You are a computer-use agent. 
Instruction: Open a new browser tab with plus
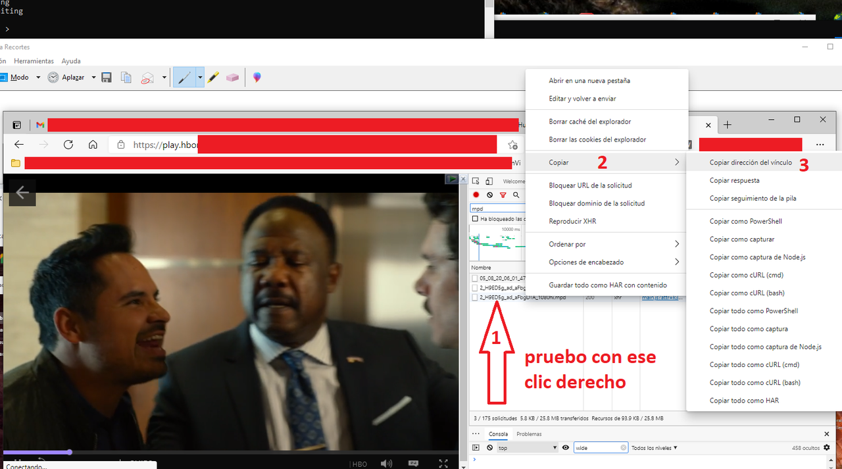(x=727, y=125)
